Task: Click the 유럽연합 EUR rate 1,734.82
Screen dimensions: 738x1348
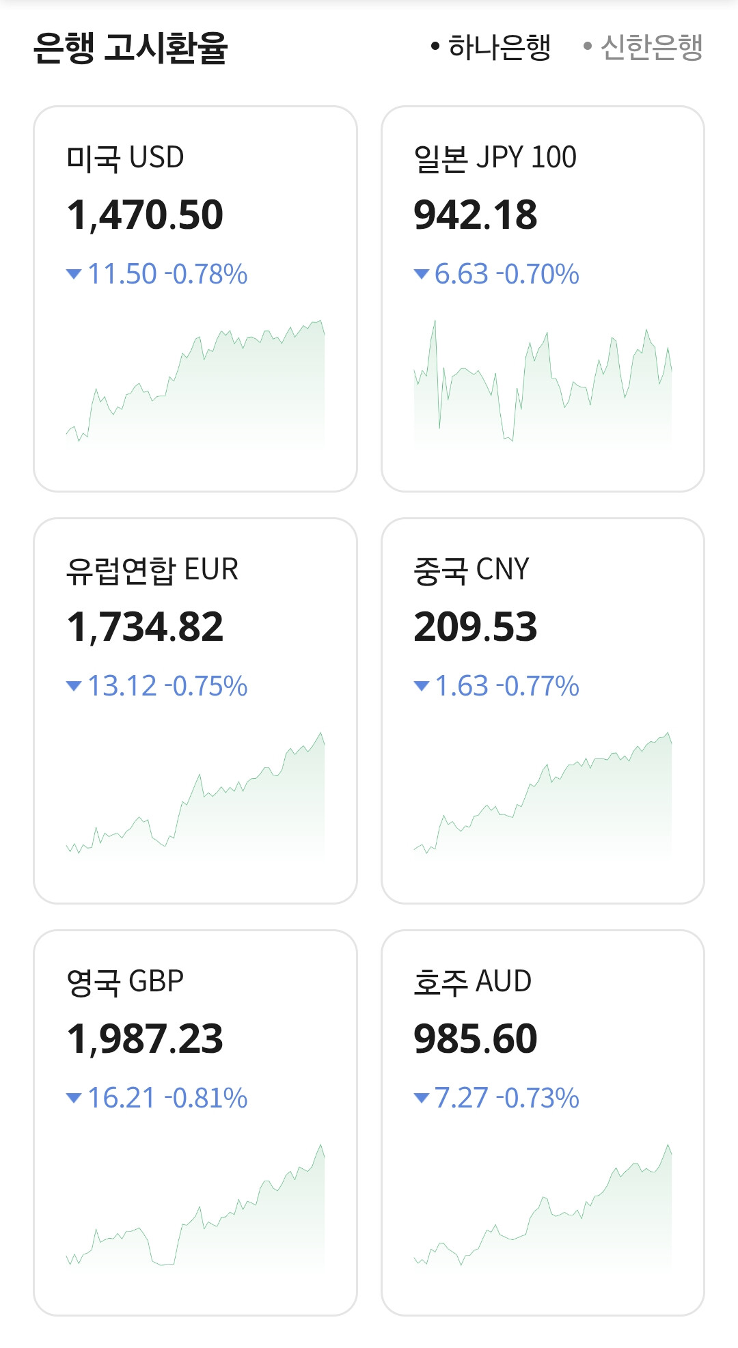Action: point(145,627)
